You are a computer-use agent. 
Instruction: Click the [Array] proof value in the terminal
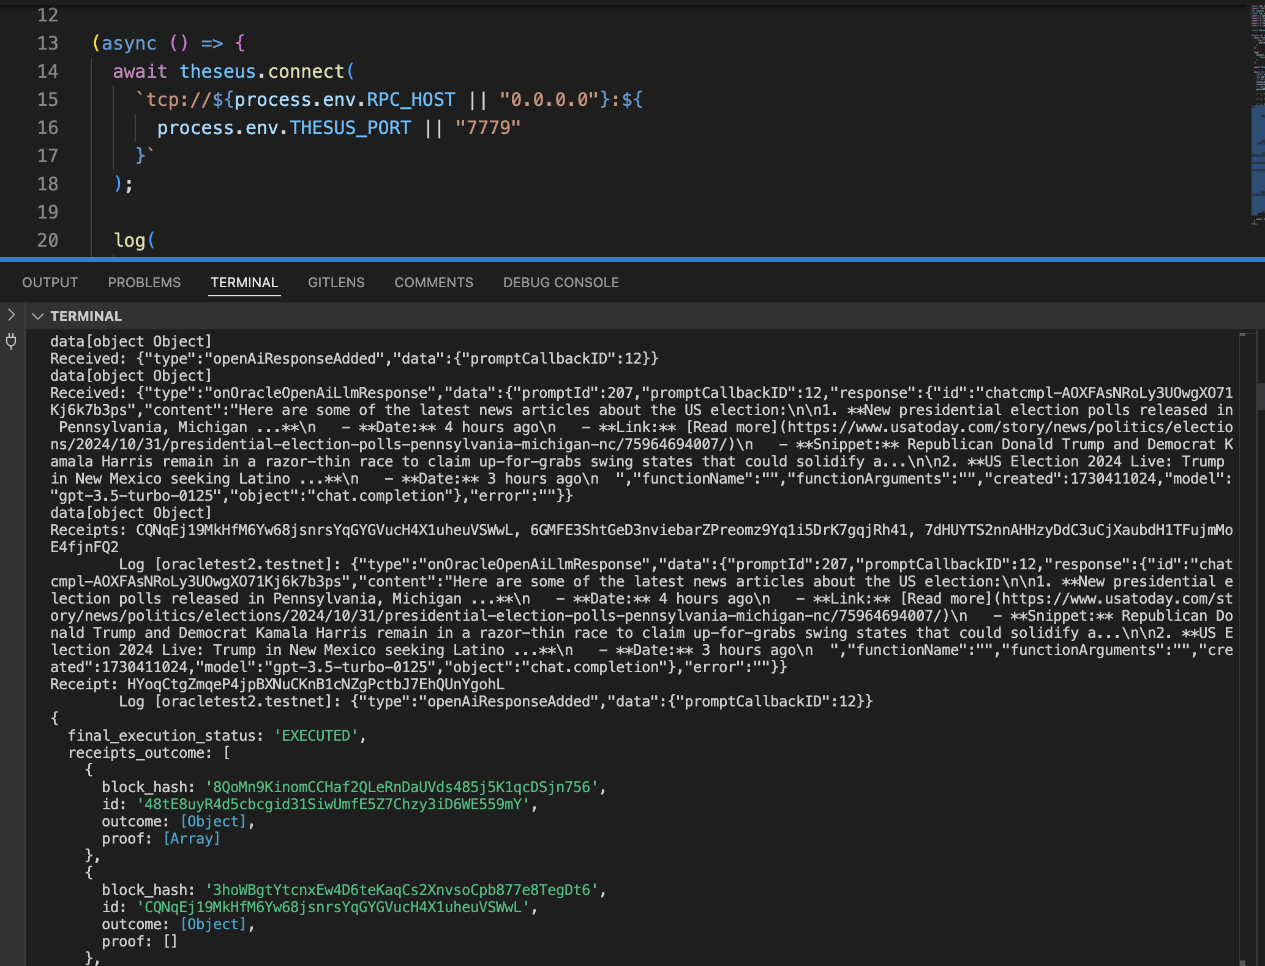[192, 839]
